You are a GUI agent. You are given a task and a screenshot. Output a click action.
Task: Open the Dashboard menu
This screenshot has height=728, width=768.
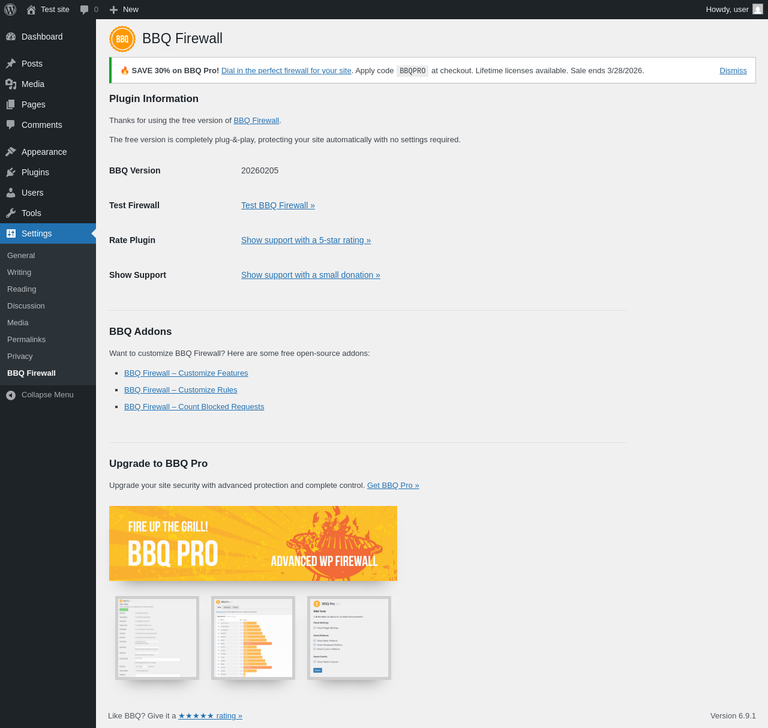[x=48, y=37]
